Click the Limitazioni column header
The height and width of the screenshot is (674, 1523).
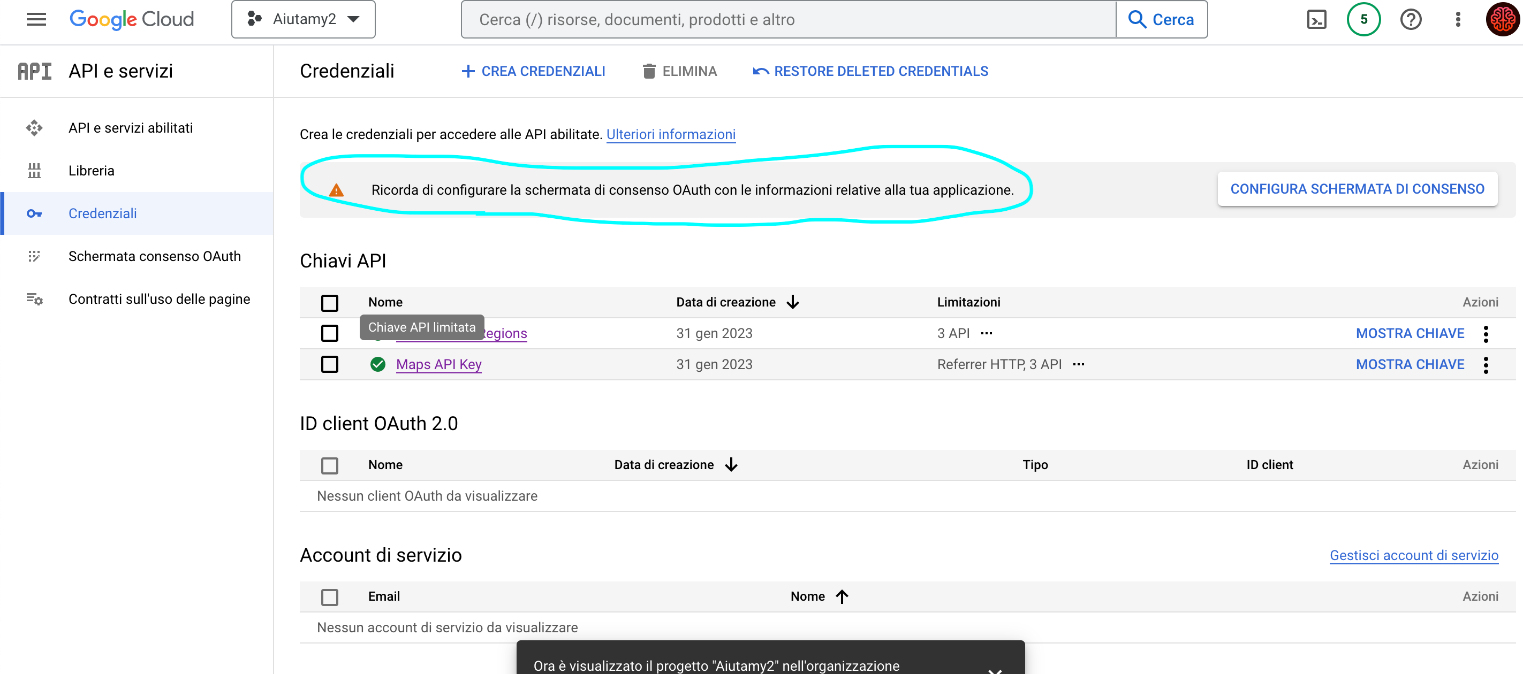(x=968, y=302)
